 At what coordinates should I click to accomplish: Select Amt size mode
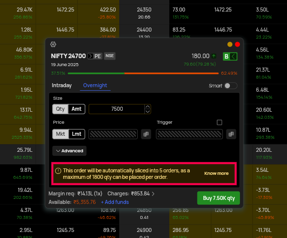(x=77, y=109)
